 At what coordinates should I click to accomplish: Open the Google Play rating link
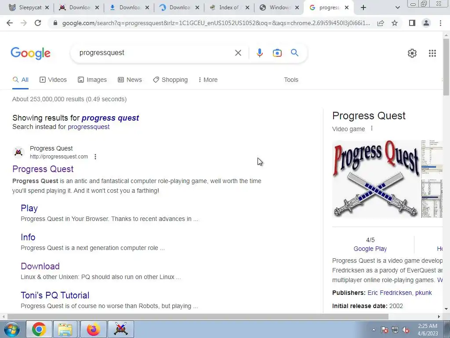pos(370,249)
